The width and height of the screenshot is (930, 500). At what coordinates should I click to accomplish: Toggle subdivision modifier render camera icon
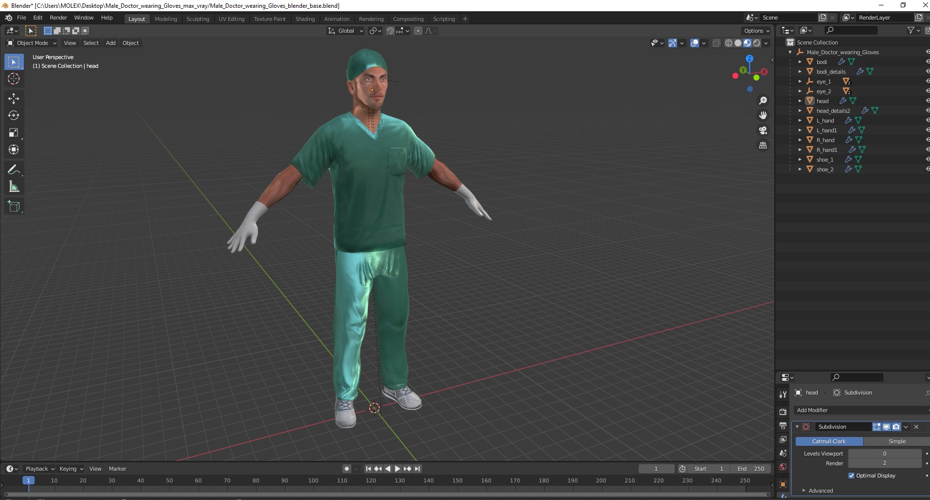(x=896, y=427)
